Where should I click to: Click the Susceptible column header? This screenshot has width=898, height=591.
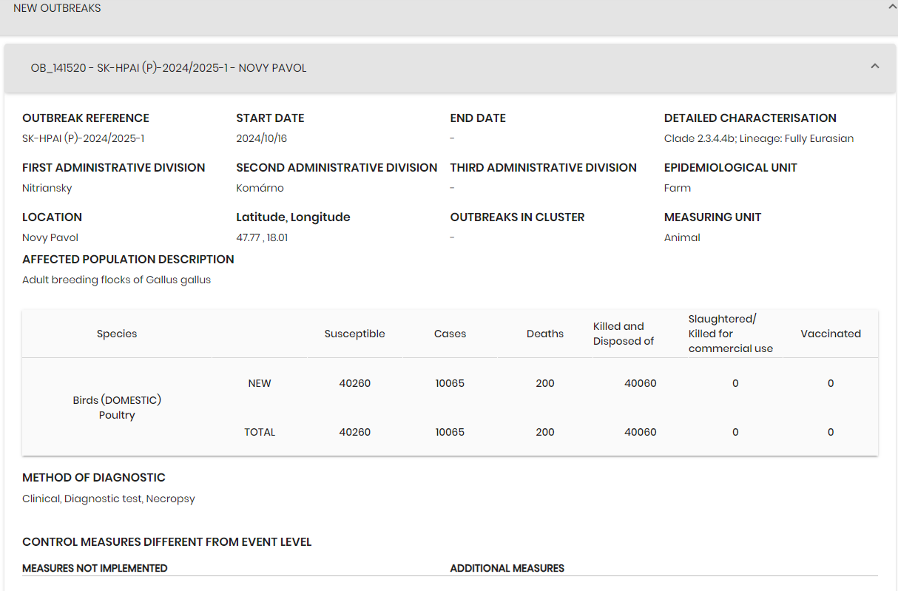coord(354,334)
